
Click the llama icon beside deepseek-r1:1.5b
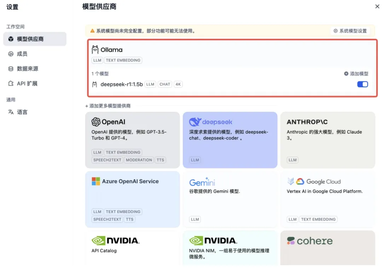(x=94, y=84)
